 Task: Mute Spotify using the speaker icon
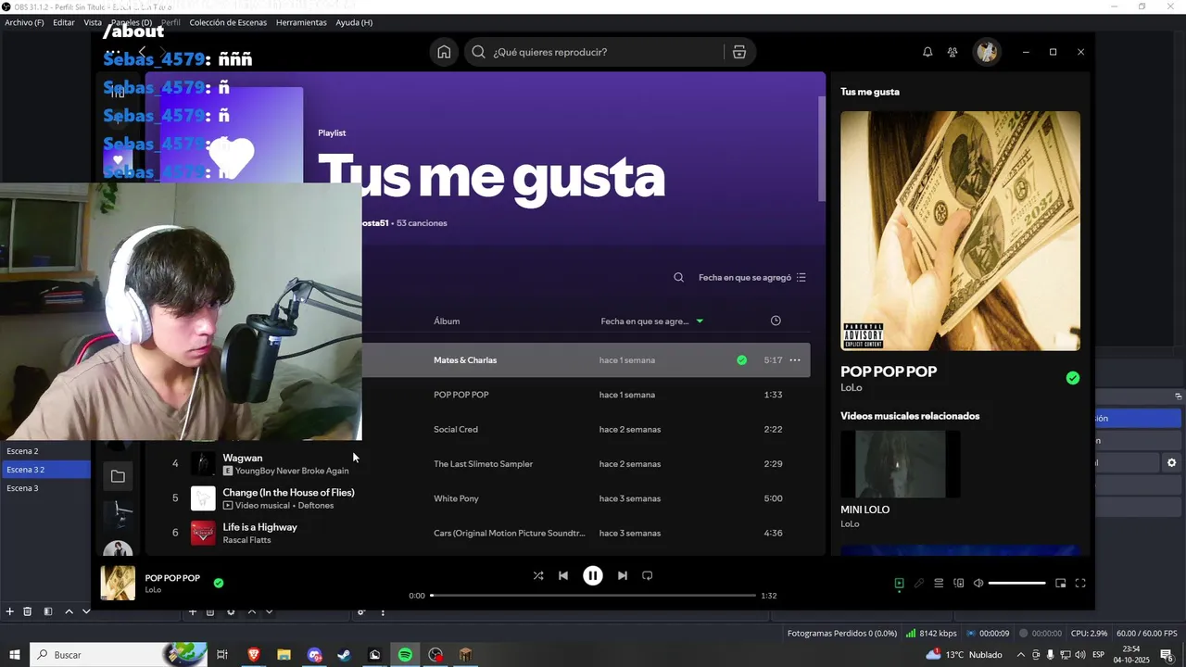(x=978, y=583)
